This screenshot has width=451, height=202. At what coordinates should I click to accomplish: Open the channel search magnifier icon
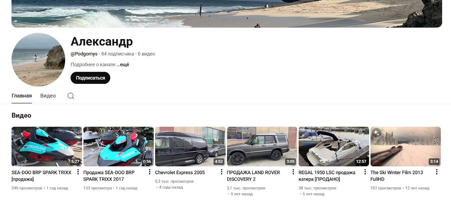71,96
